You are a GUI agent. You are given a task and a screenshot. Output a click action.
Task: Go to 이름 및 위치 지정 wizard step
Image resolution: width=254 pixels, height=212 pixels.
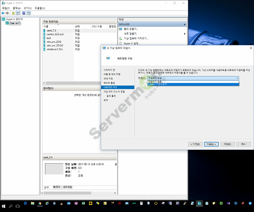click(x=112, y=74)
